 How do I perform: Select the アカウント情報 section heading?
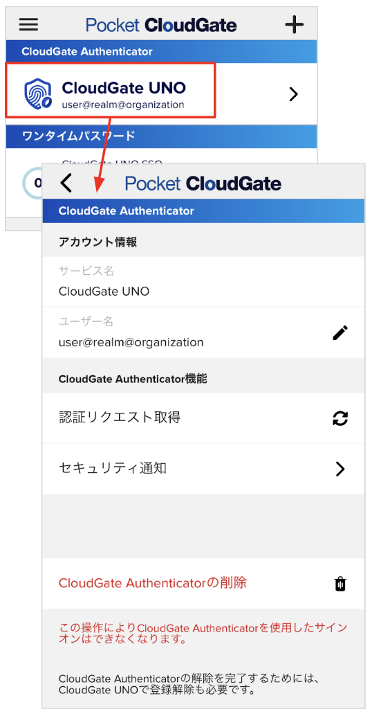(x=97, y=242)
